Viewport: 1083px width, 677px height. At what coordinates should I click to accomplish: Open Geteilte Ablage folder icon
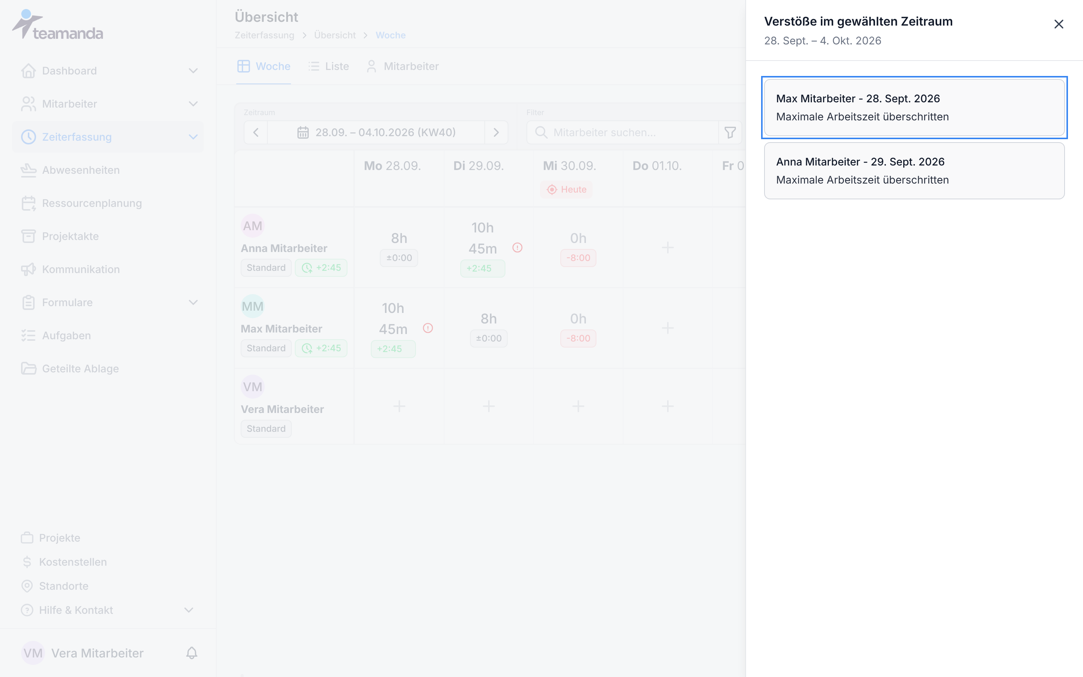coord(28,369)
